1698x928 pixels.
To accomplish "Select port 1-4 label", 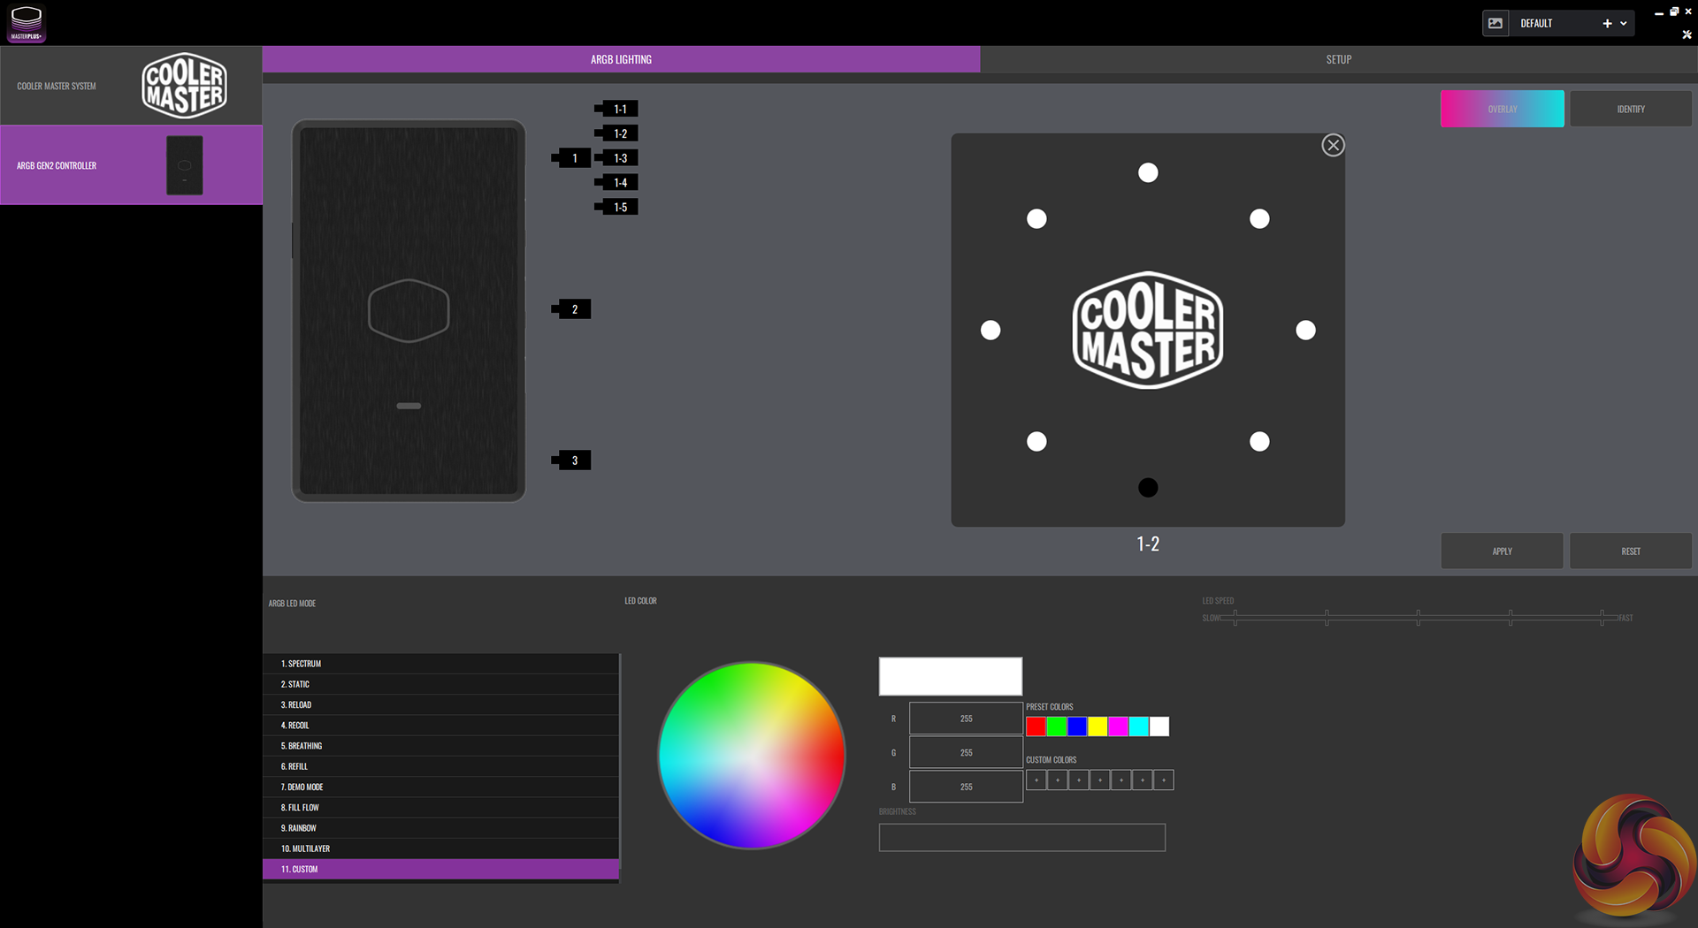I will tap(618, 183).
